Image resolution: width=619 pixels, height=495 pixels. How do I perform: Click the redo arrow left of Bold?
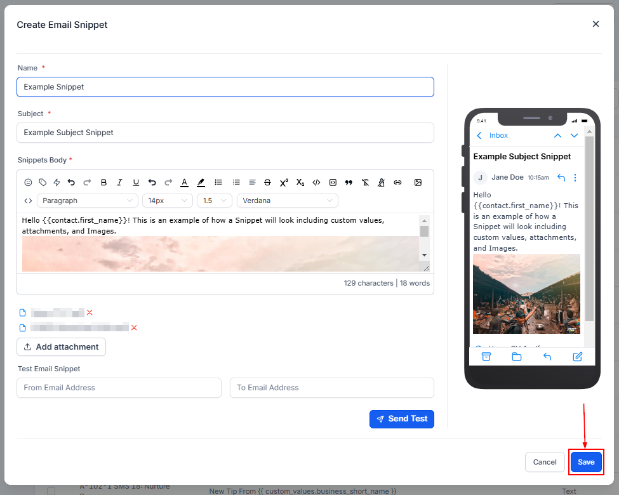(87, 182)
